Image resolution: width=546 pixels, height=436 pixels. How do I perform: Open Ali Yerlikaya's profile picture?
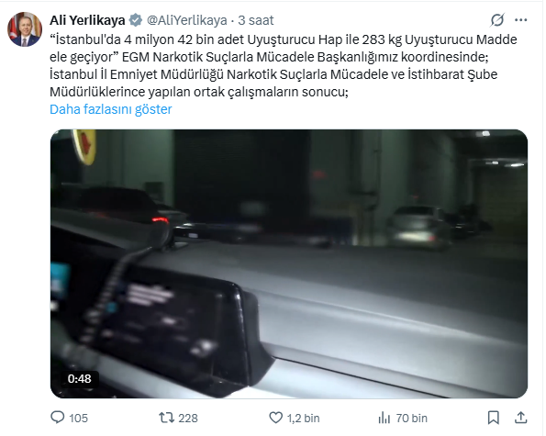click(25, 29)
